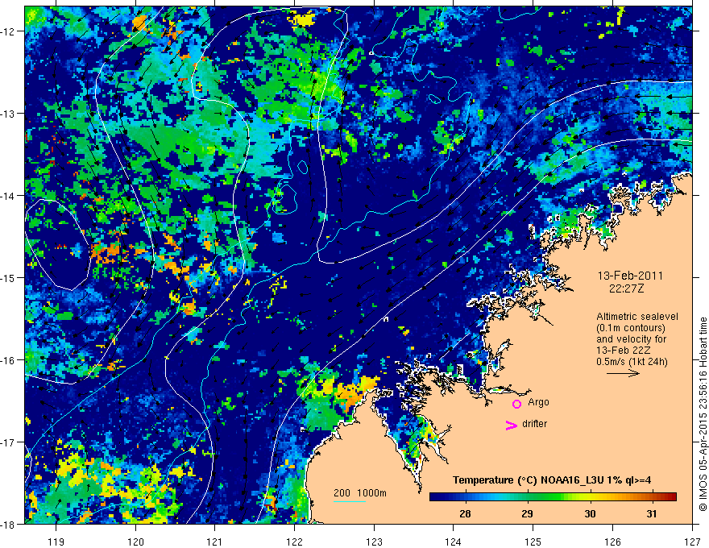Screen dimensions: 709x548
Task: Click the '200 1000m' depth label
Action: (360, 493)
